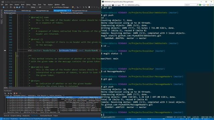Start Local Windows Debugger

[x=61, y=7]
